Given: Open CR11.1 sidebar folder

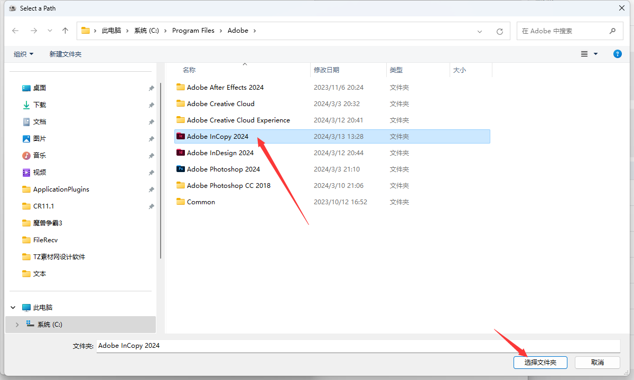Looking at the screenshot, I should 38,206.
